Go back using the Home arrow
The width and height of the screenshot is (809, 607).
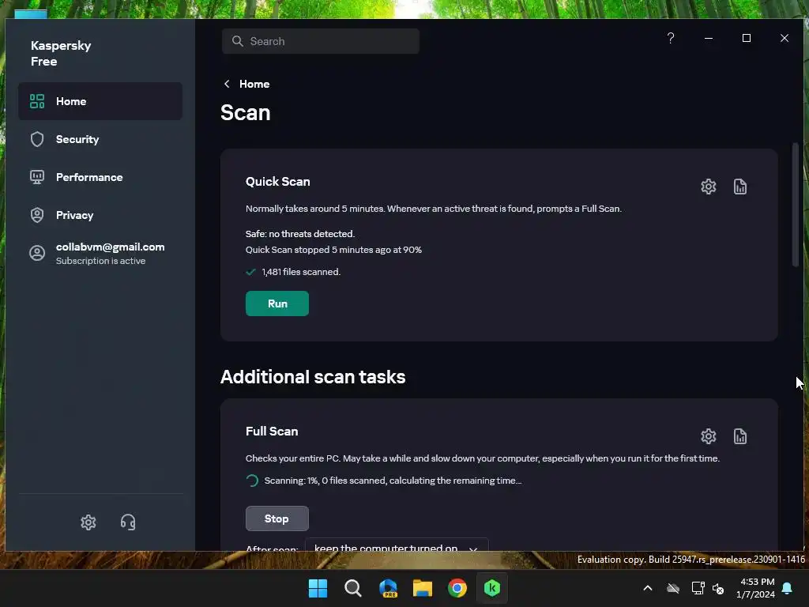click(x=227, y=84)
